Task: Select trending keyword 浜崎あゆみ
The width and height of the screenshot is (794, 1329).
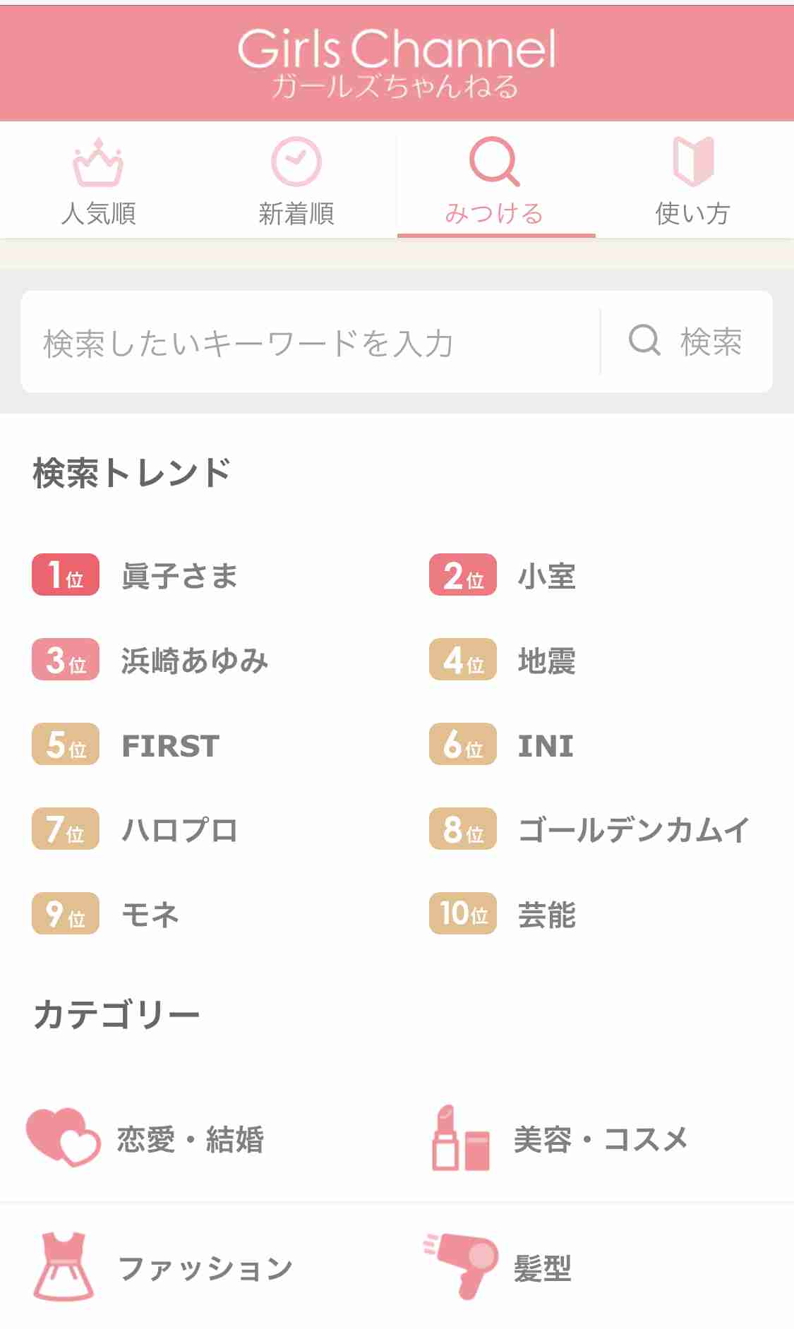Action: click(195, 660)
